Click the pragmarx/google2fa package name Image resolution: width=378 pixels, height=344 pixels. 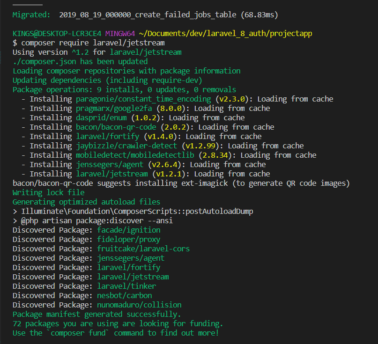114,109
